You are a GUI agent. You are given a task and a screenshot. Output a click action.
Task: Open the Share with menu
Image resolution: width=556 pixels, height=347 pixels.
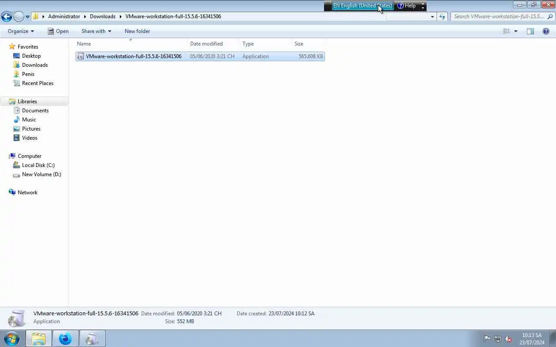pos(96,31)
